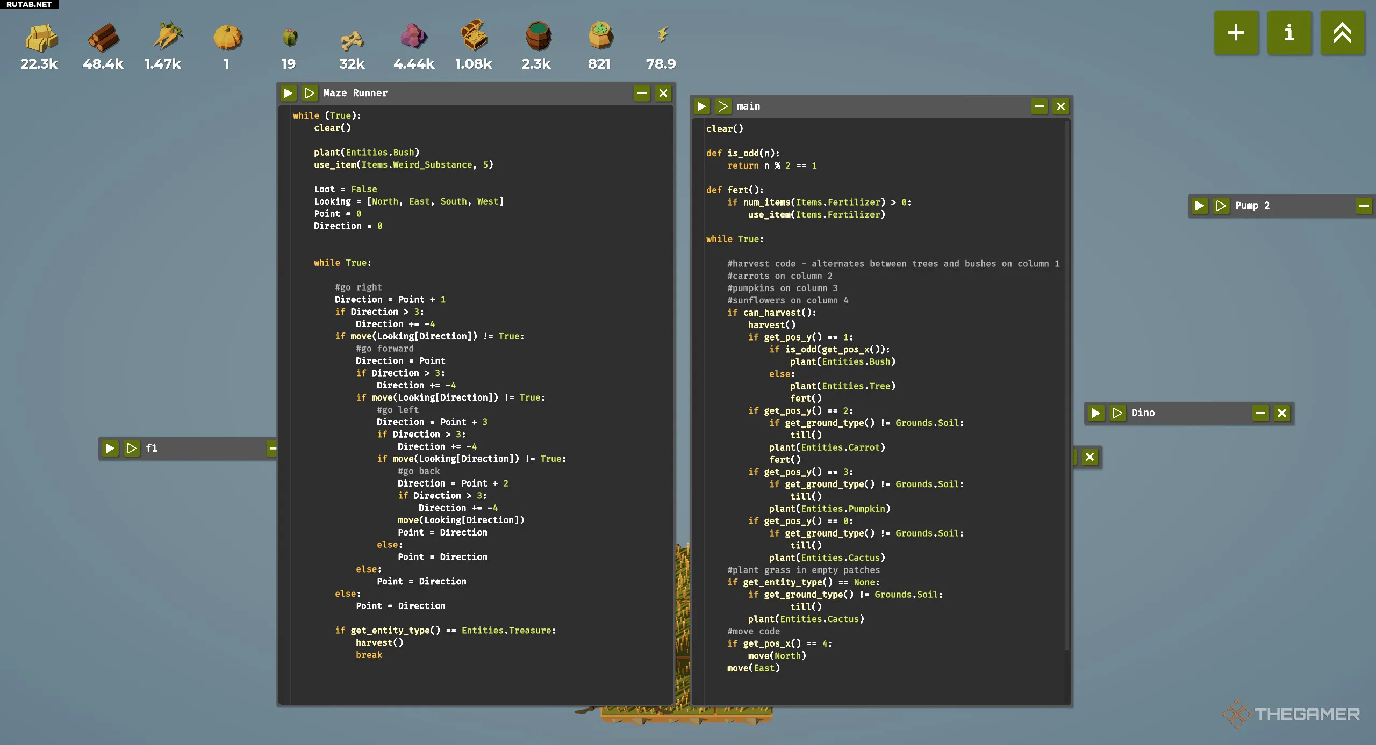
Task: Click the pumpkin resource icon
Action: click(227, 38)
